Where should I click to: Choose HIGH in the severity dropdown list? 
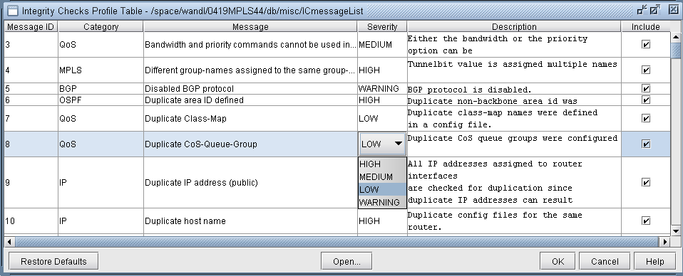point(382,164)
